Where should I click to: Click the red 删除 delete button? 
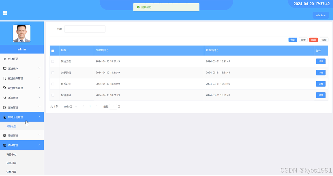click(314, 40)
